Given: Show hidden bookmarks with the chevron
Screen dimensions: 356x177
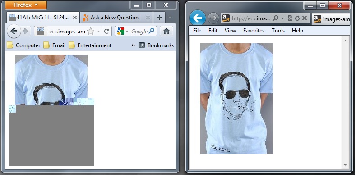Looking at the screenshot, I should (x=133, y=45).
